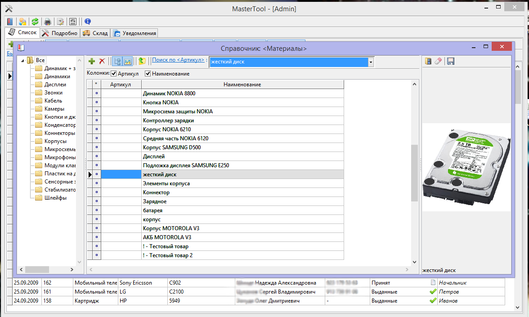Select the Корпус MOTOROLA V3 row
Image resolution: width=529 pixels, height=317 pixels.
point(215,228)
